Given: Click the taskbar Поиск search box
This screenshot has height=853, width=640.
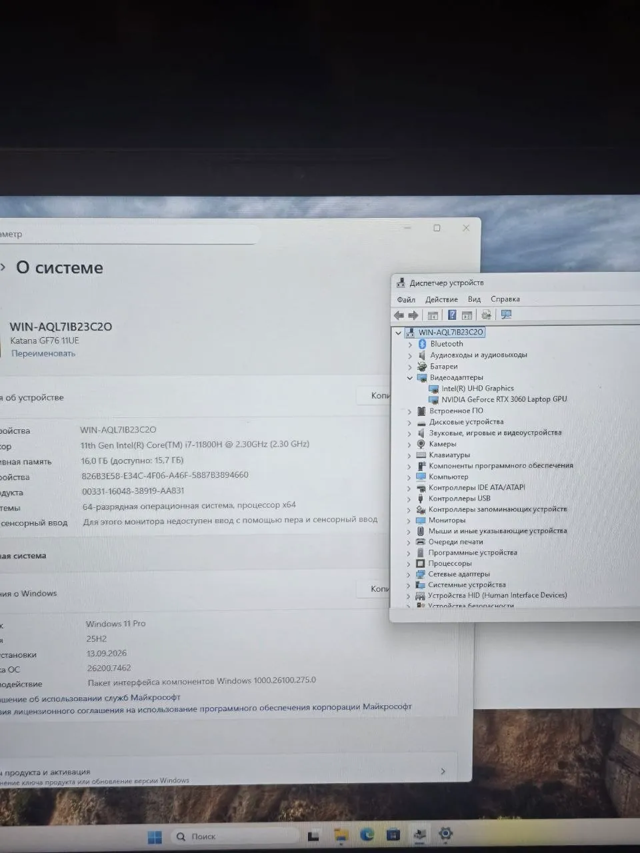Looking at the screenshot, I should point(235,836).
